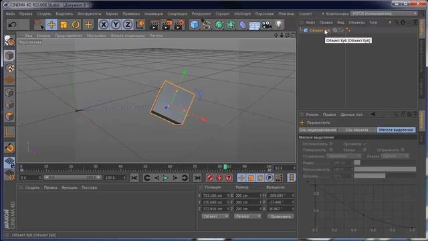Click the Применить button
This screenshot has height=241, width=428.
[281, 216]
